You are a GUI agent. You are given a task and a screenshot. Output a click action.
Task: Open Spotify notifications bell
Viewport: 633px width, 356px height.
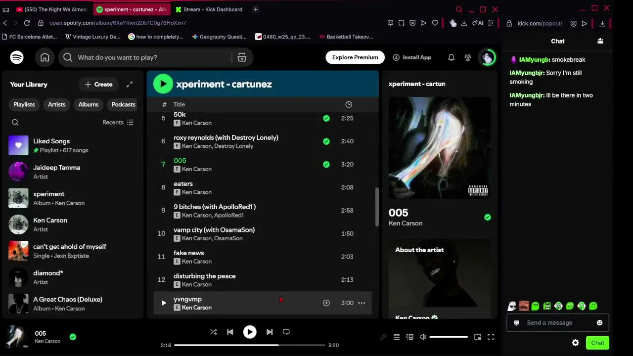[x=451, y=57]
